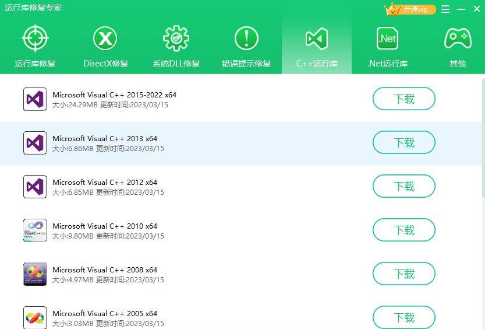Click the vertical scrollbar thumb on list
The height and width of the screenshot is (329, 485).
(483, 136)
